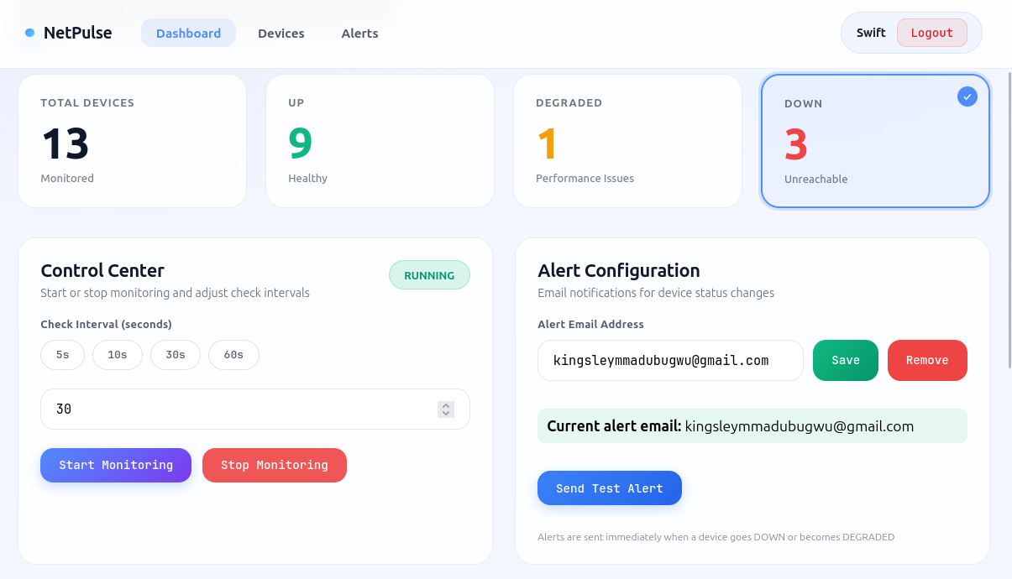Image resolution: width=1012 pixels, height=579 pixels.
Task: Open the Dashboard tab
Action: [188, 33]
